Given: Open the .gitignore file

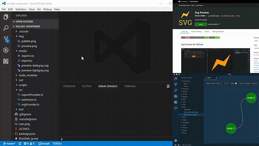Looking at the screenshot, I should (25, 114).
